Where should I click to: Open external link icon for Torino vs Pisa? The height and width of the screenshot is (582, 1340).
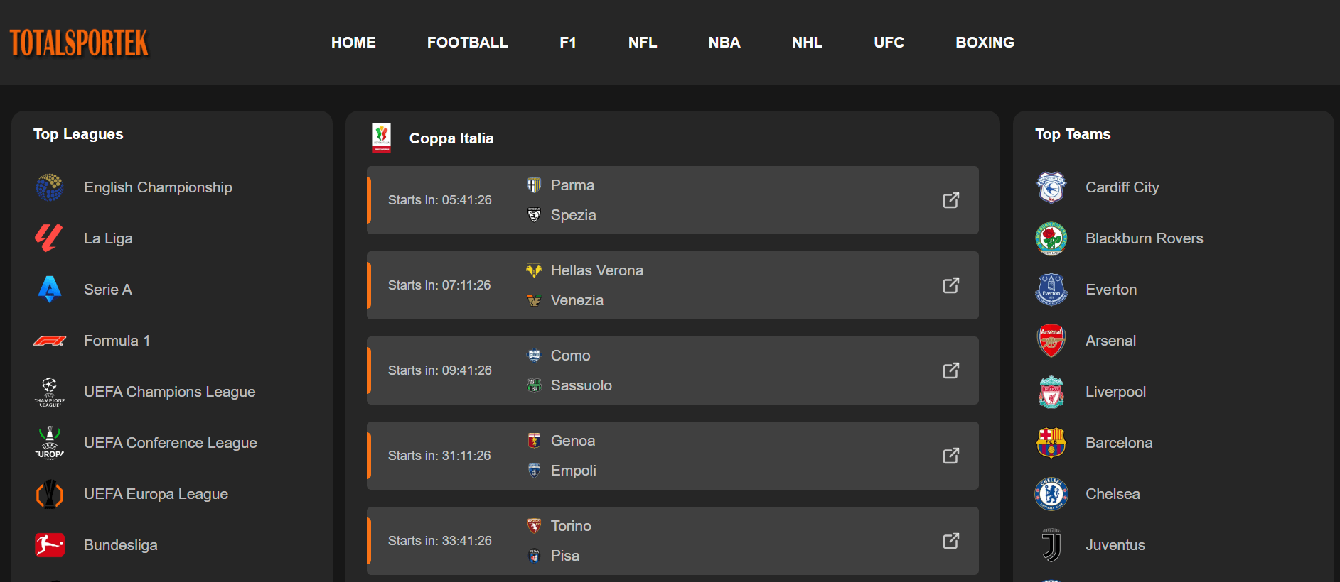click(x=950, y=541)
